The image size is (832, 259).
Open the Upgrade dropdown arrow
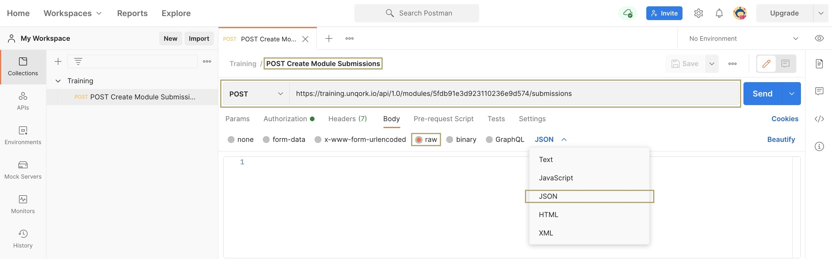821,13
